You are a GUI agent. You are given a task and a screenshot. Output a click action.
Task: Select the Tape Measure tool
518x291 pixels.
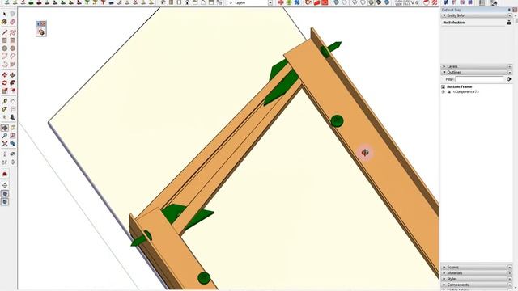point(4,101)
